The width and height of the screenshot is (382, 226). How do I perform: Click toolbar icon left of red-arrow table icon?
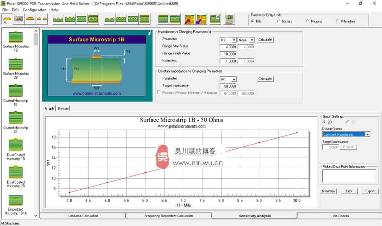(175, 19)
